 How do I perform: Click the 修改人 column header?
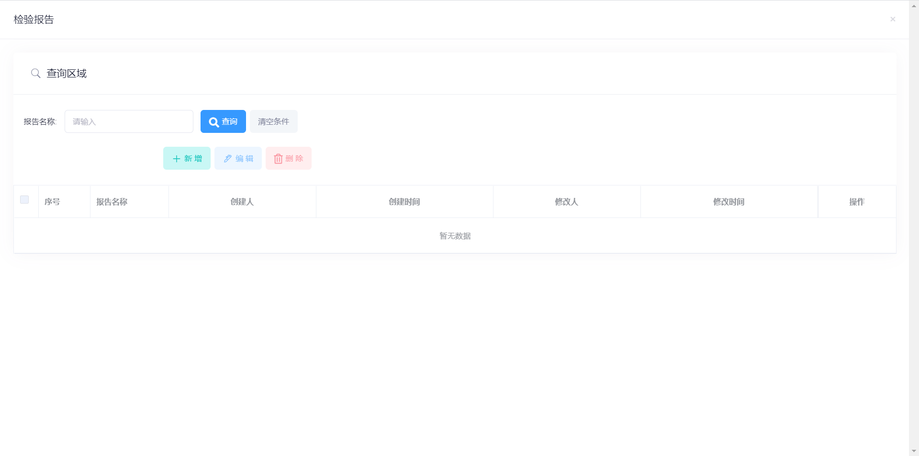click(567, 202)
